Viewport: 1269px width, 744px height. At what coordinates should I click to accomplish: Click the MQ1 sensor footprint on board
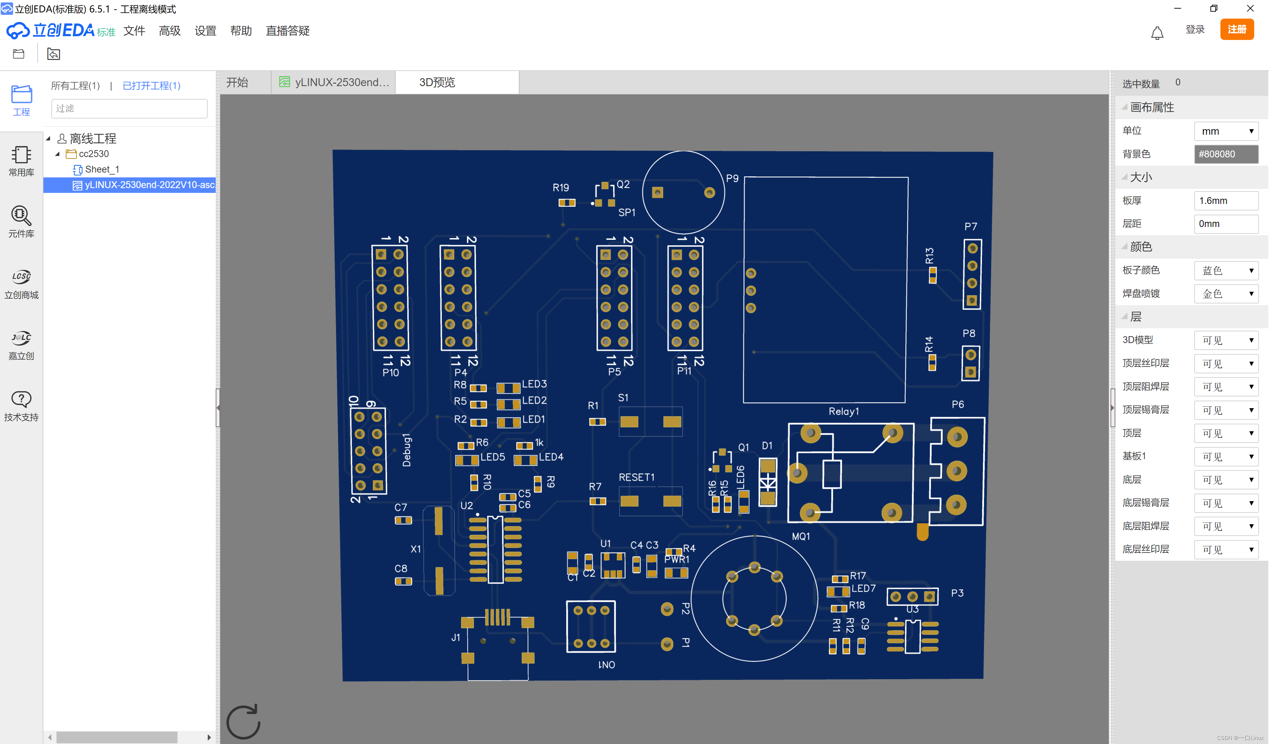pyautogui.click(x=754, y=599)
